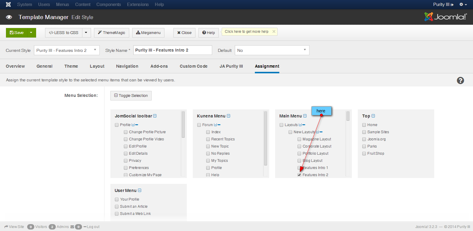Open the Extensions menu

[x=138, y=4]
